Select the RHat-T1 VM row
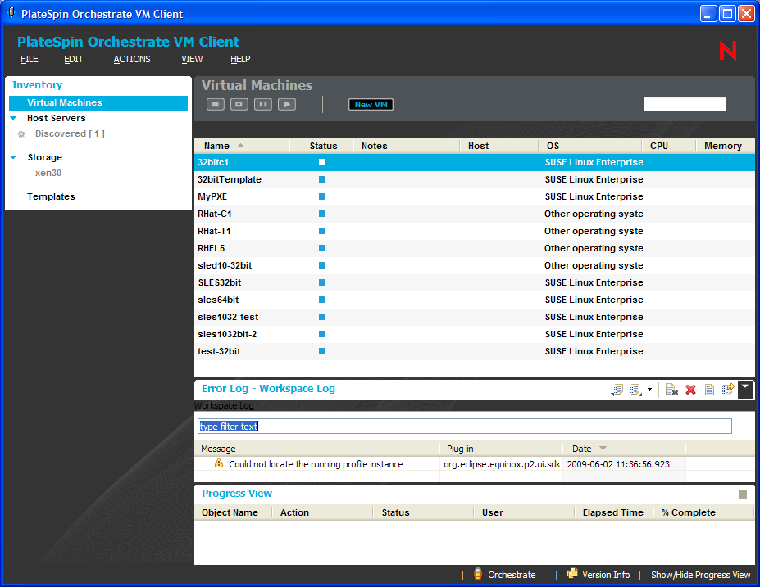Image resolution: width=760 pixels, height=587 pixels. click(x=475, y=231)
